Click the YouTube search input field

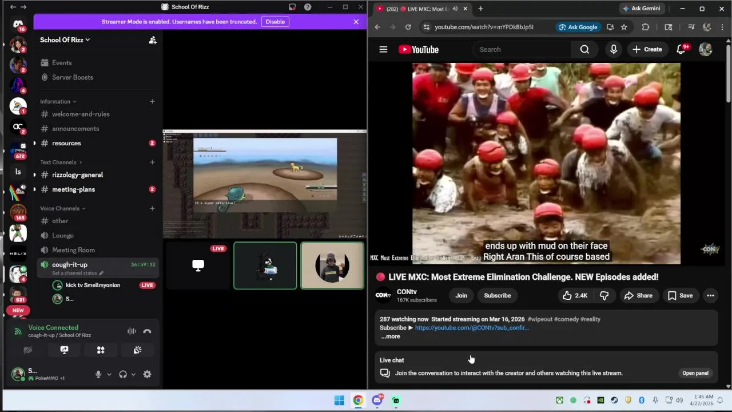pos(523,49)
